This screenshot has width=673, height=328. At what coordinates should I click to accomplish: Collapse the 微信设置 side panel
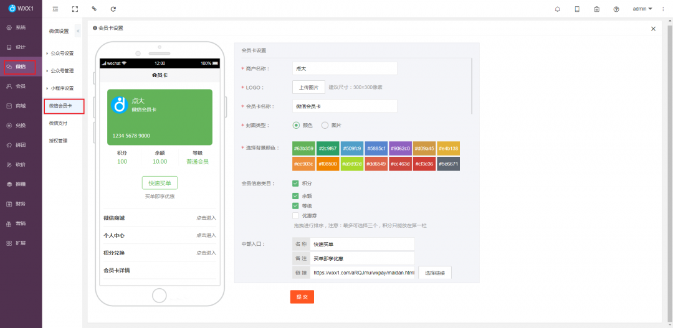click(x=78, y=31)
